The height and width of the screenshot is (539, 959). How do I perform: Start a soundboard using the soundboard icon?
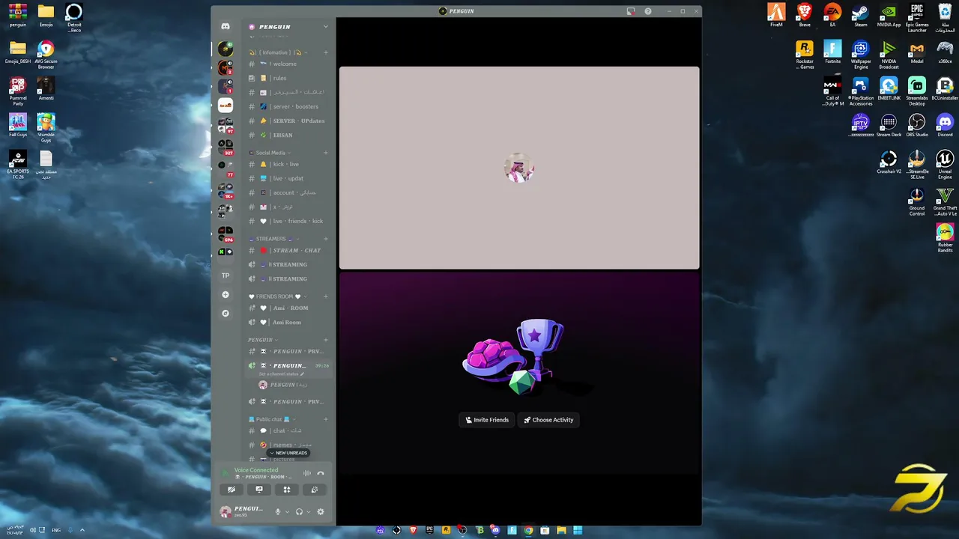[x=315, y=490]
